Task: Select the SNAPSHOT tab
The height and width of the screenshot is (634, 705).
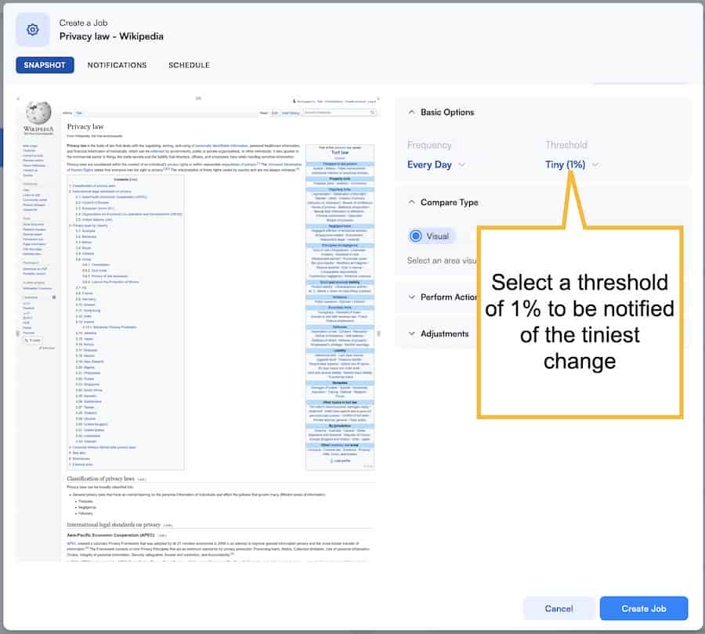Action: click(44, 65)
